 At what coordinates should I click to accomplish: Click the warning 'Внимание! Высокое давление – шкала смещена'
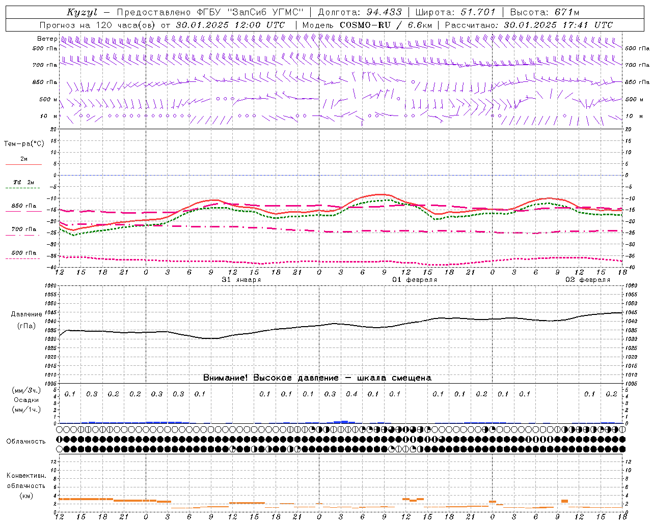[317, 378]
